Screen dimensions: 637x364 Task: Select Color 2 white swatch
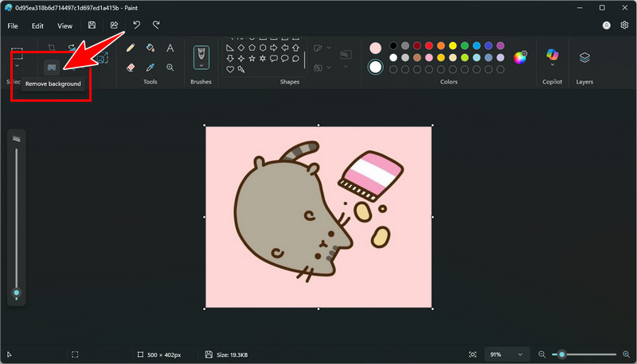point(375,67)
